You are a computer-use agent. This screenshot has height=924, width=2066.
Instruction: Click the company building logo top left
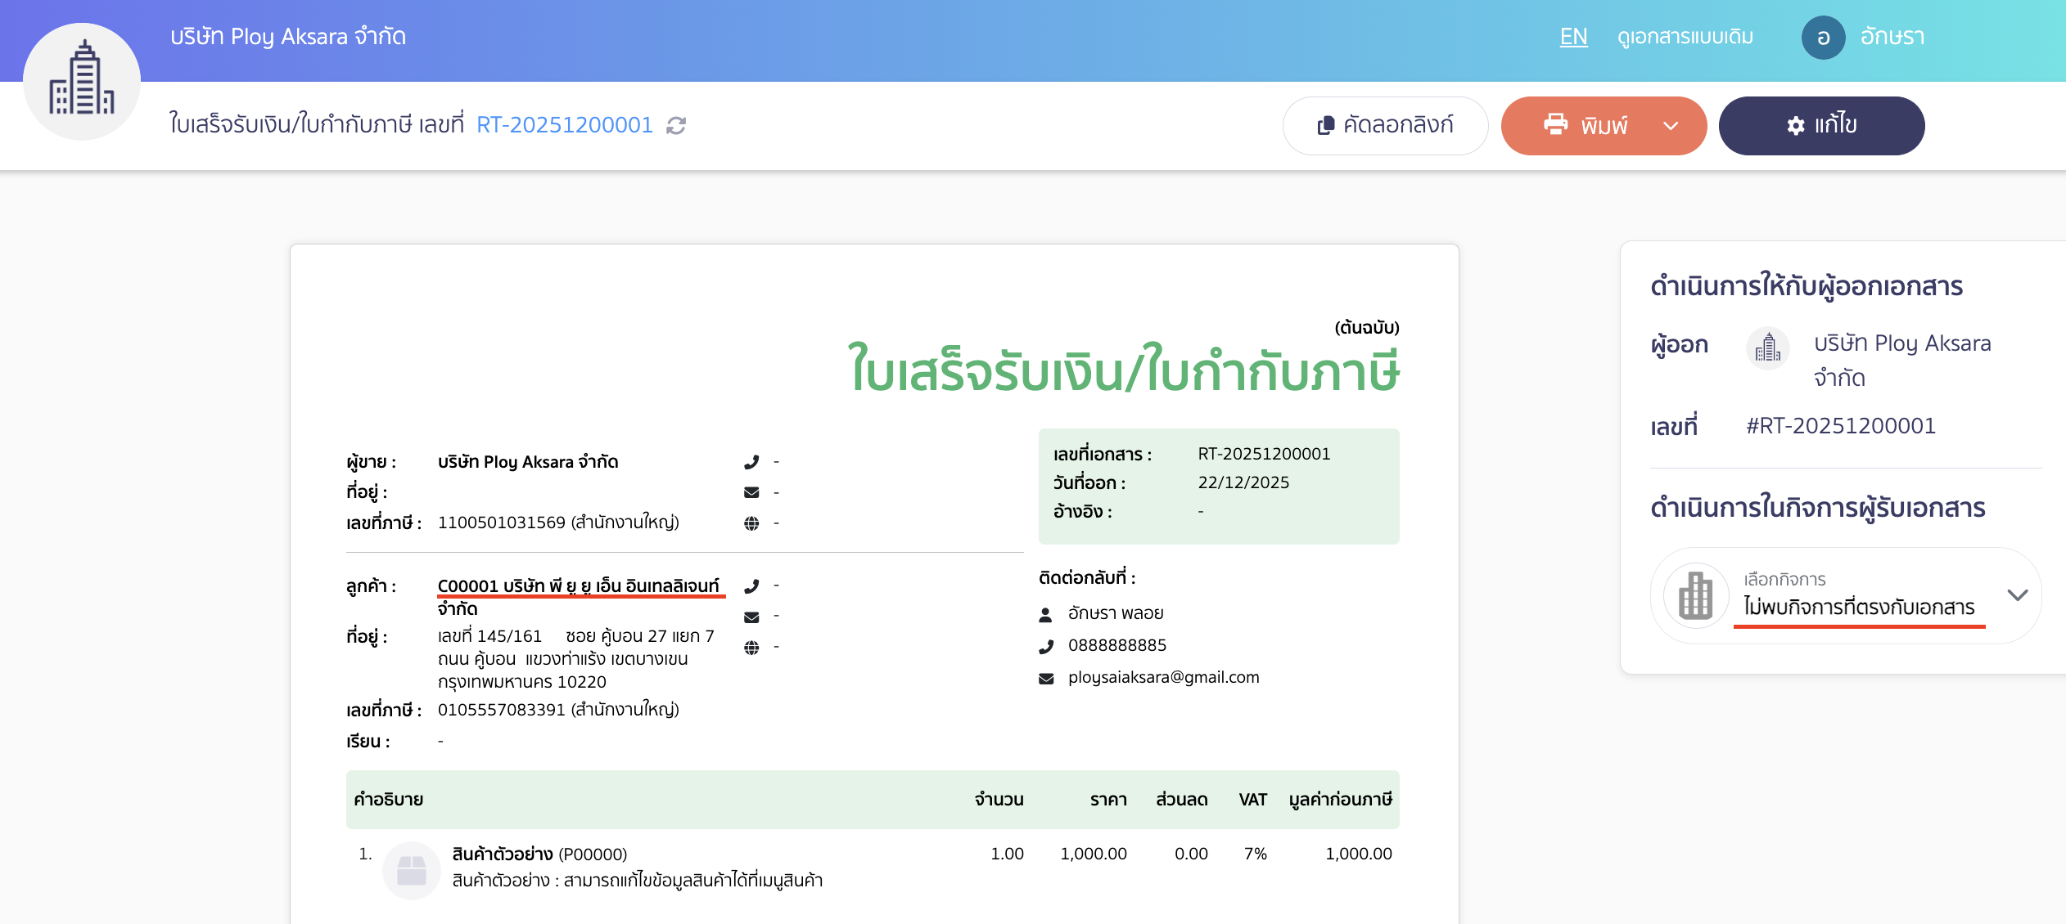tap(81, 79)
